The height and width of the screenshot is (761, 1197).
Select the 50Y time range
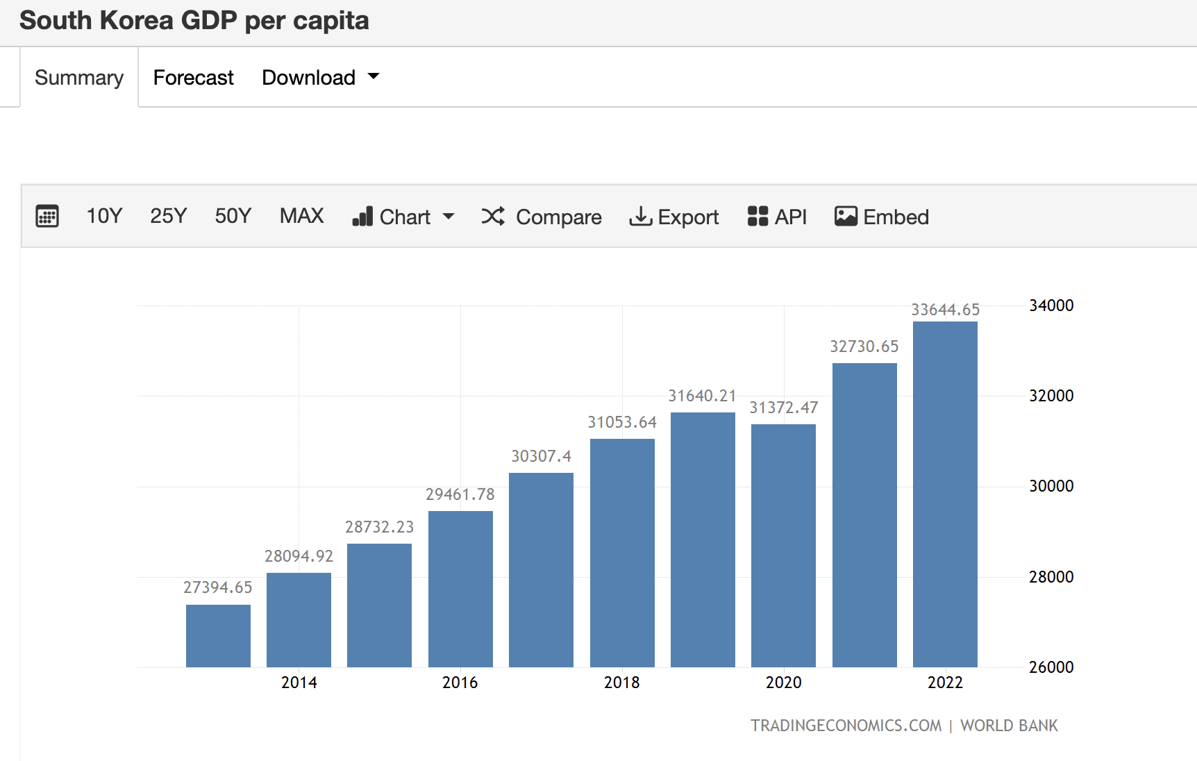pyautogui.click(x=233, y=217)
